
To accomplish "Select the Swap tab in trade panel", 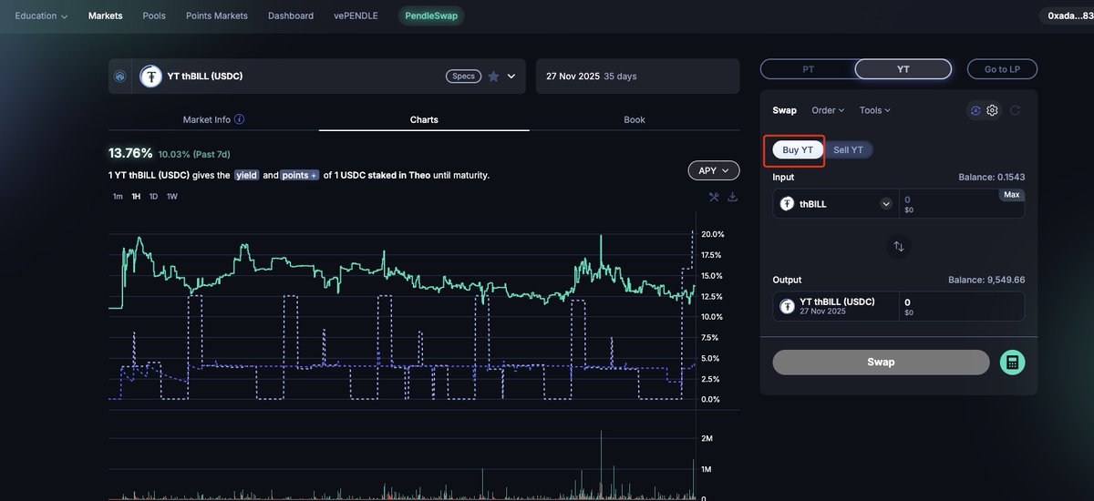I will point(784,110).
